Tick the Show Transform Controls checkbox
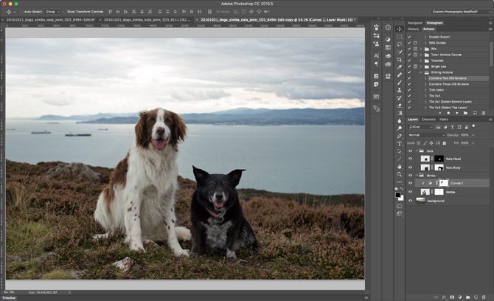This screenshot has height=301, width=494. pos(64,12)
